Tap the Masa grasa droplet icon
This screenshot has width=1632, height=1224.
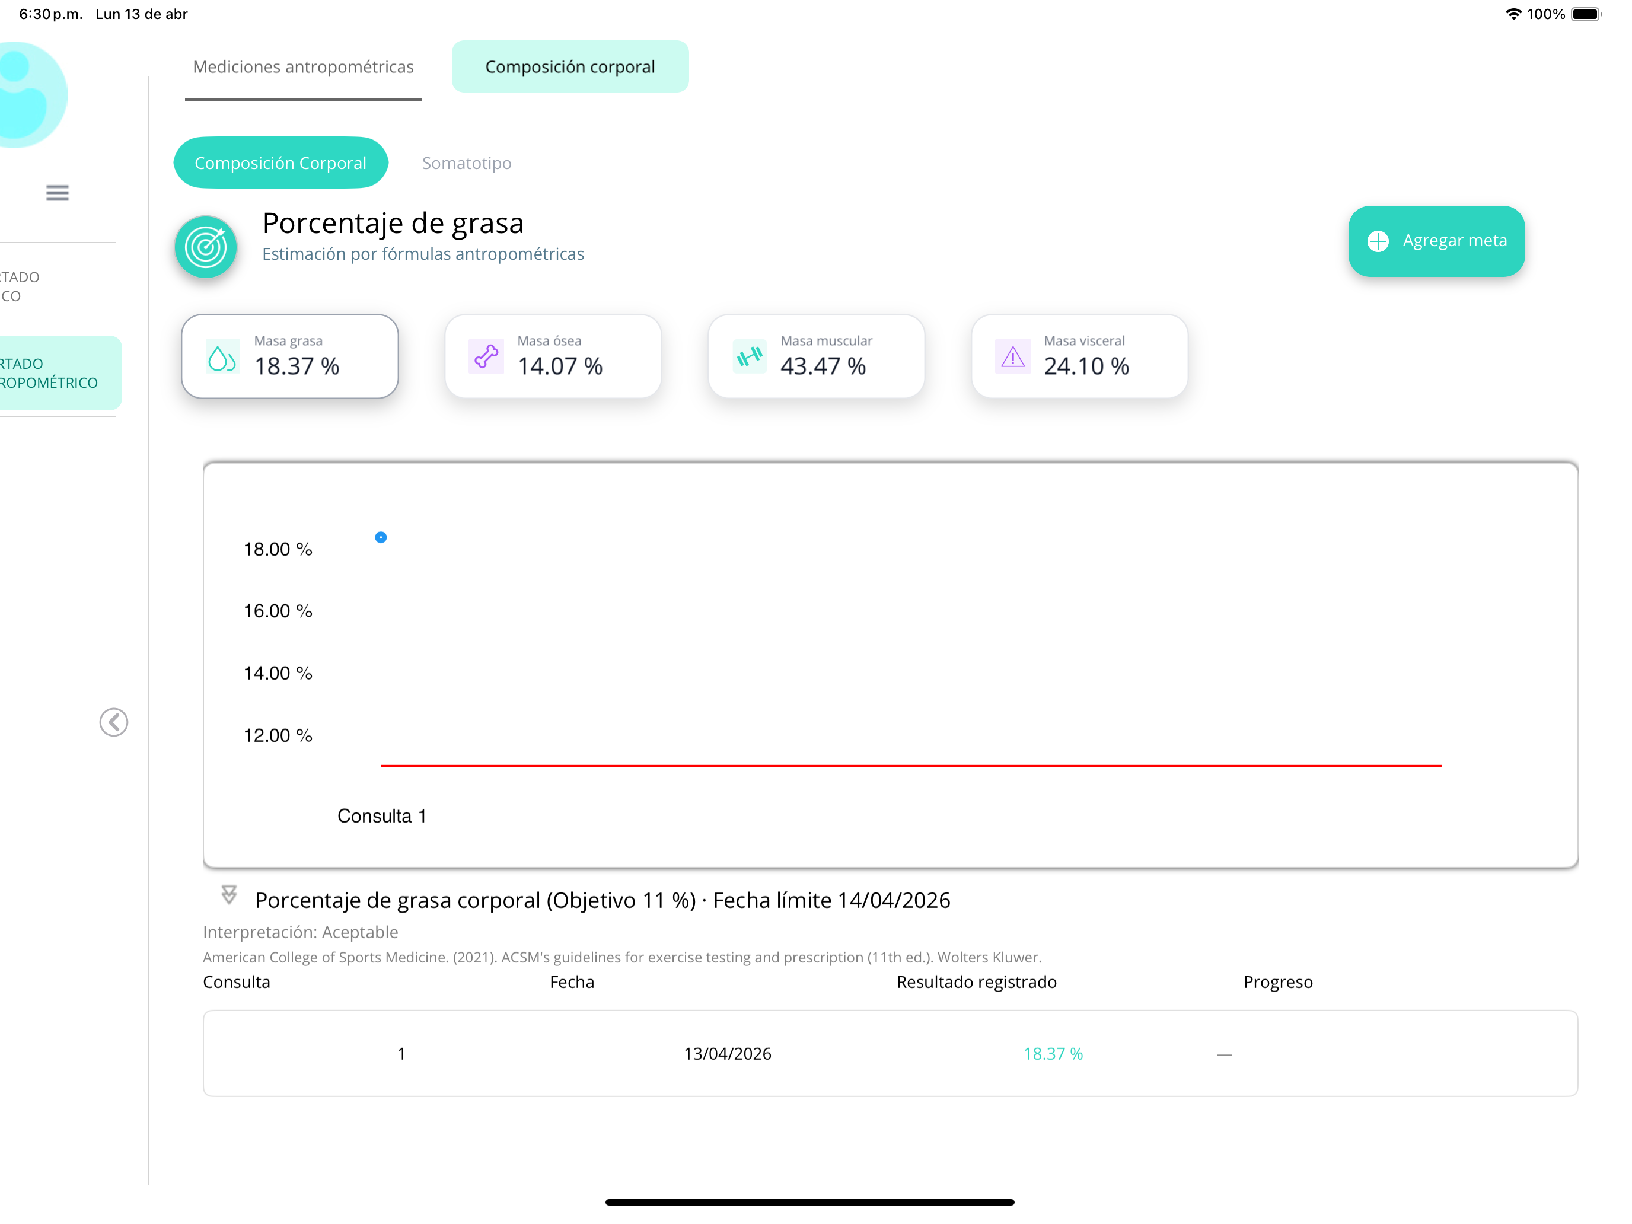pyautogui.click(x=222, y=357)
